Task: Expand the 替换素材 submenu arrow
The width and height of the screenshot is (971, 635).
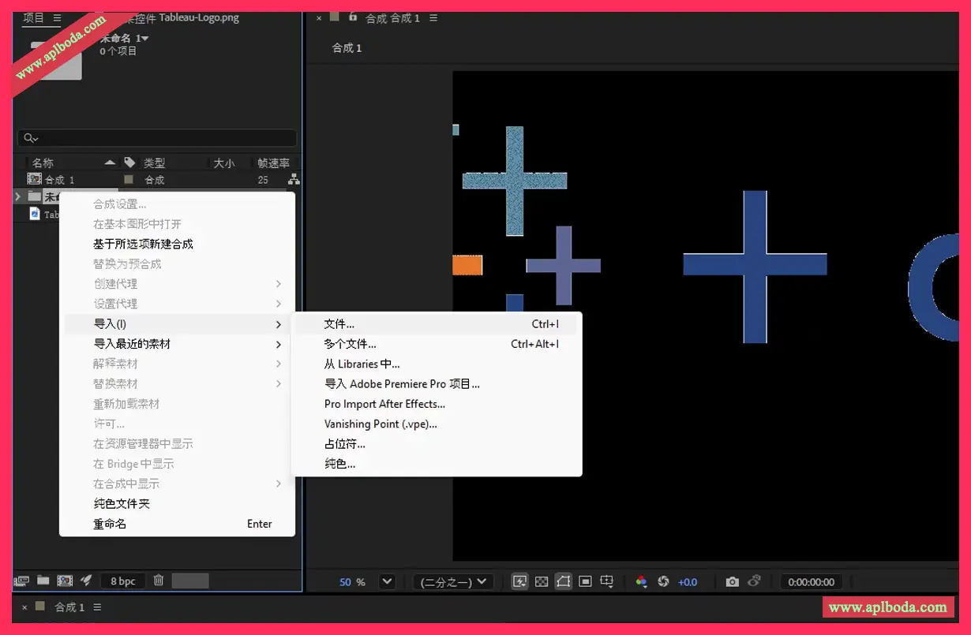Action: pyautogui.click(x=279, y=383)
